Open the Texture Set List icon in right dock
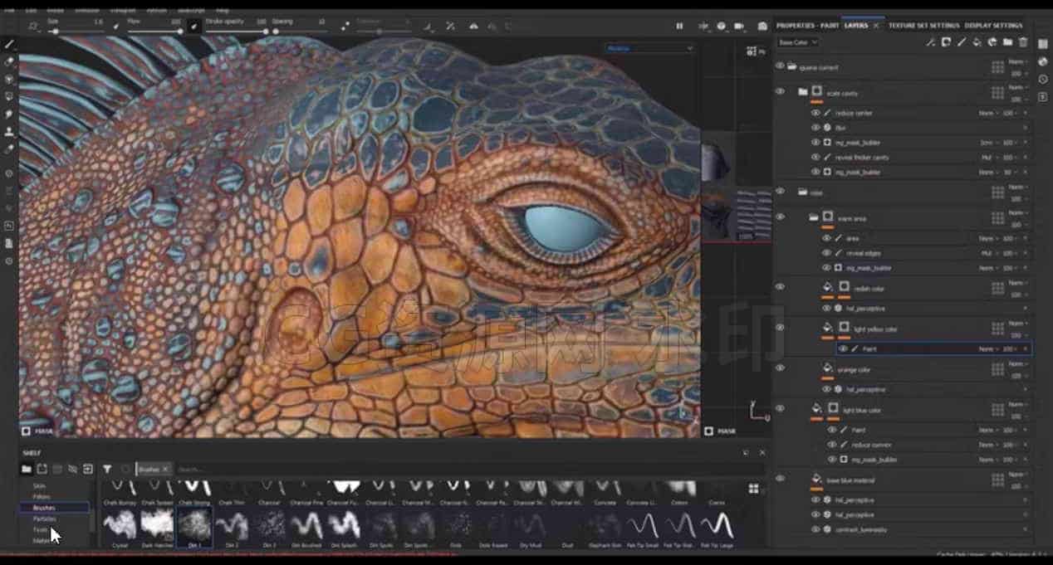Image resolution: width=1053 pixels, height=565 pixels. 1043,44
